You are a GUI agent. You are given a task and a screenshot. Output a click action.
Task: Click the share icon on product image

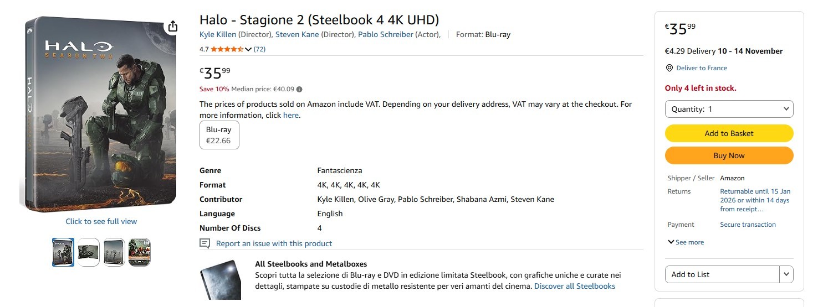point(172,27)
